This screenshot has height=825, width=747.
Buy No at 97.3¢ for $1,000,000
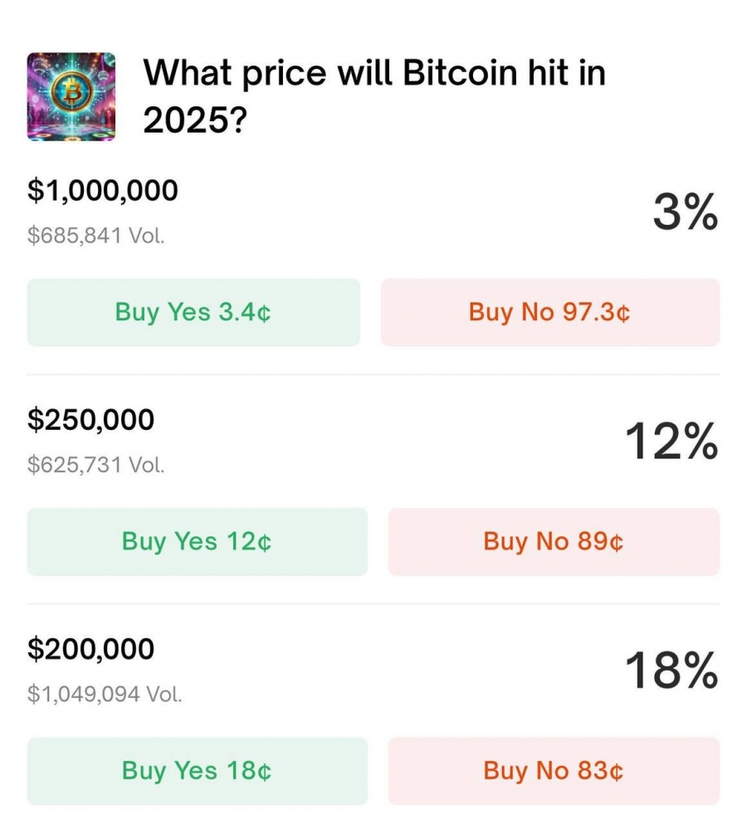[x=550, y=313]
